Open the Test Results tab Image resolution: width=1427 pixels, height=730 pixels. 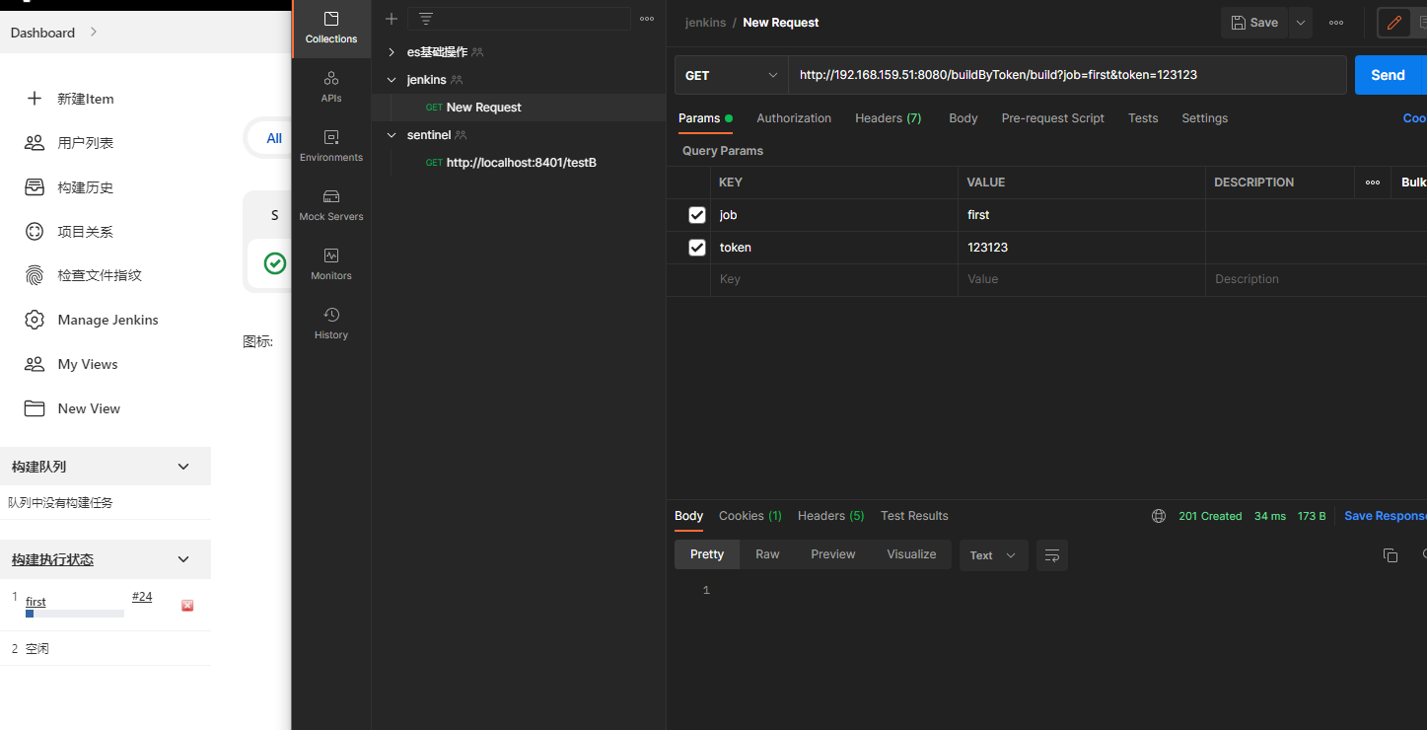[914, 516]
